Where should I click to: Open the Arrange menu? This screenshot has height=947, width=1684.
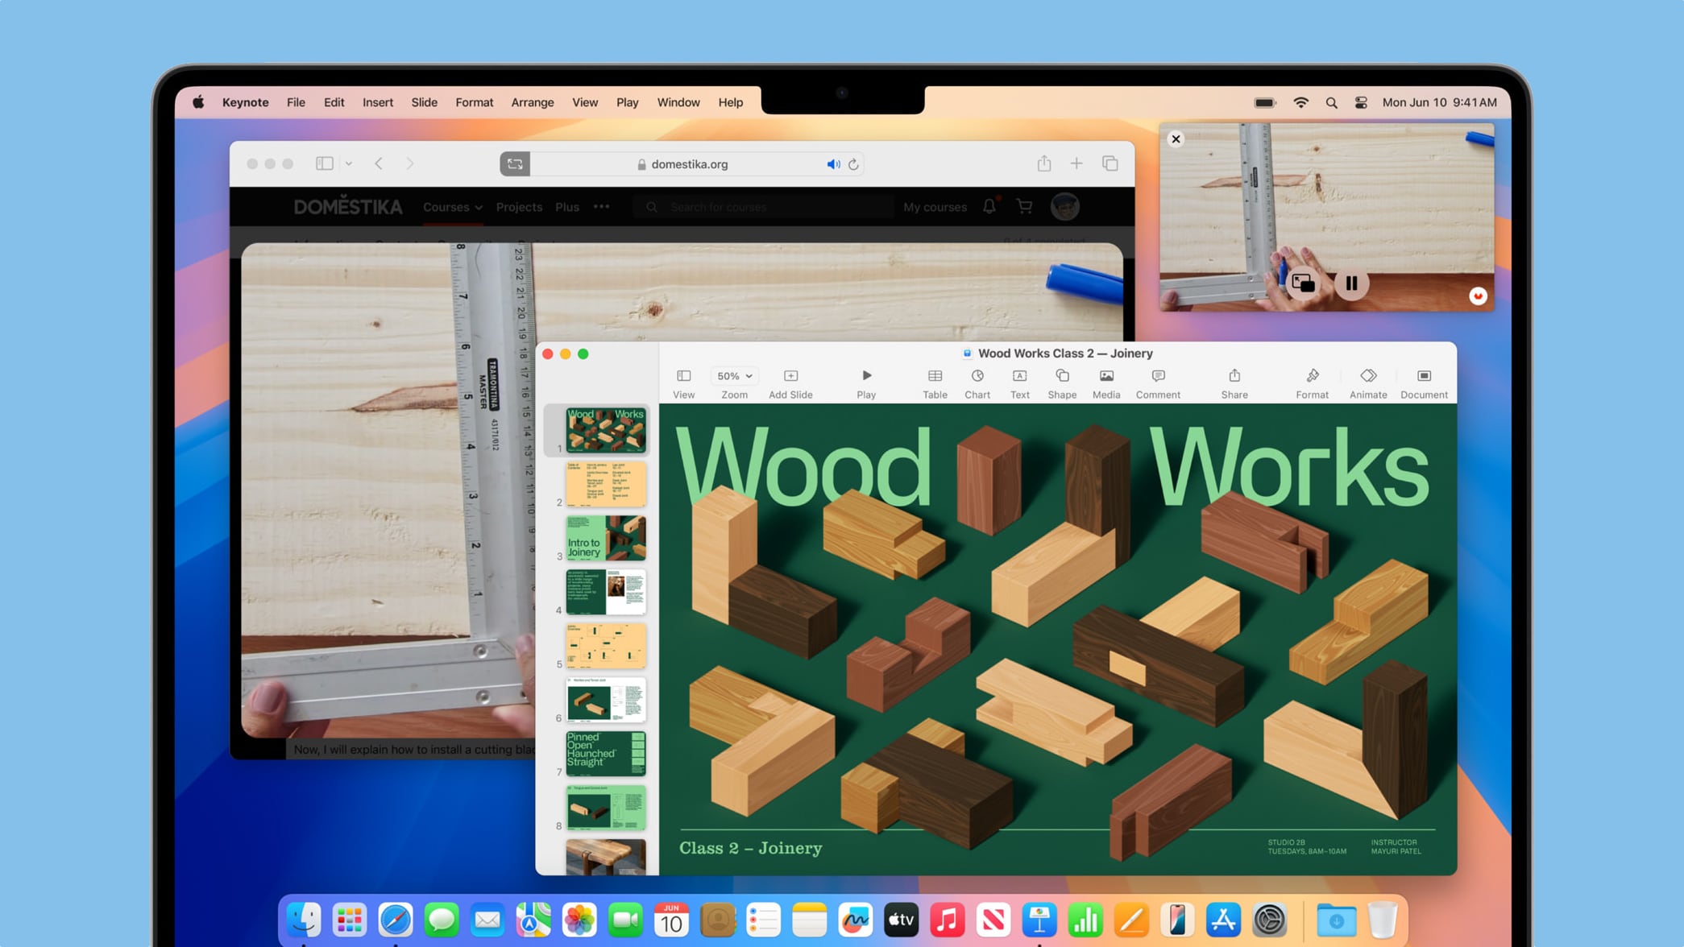coord(533,102)
